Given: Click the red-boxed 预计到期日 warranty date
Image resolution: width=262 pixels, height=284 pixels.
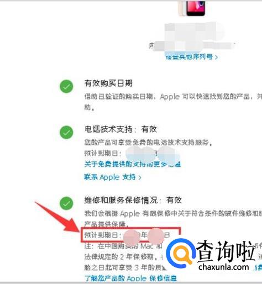Looking at the screenshot, I should [130, 235].
